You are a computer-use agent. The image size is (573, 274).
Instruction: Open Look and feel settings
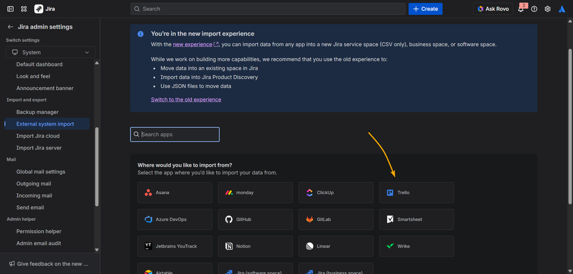click(33, 76)
